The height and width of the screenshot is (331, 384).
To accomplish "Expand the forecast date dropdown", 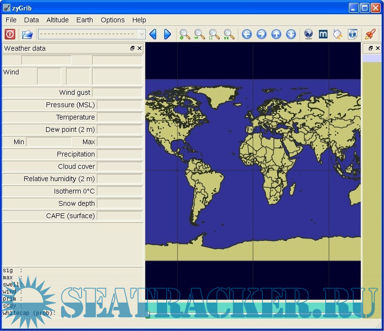I will point(141,34).
